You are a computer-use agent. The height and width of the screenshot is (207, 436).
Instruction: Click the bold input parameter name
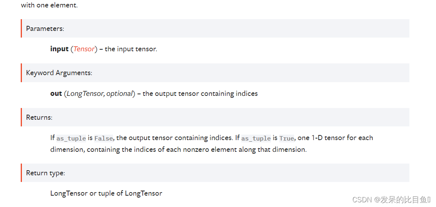(x=59, y=49)
